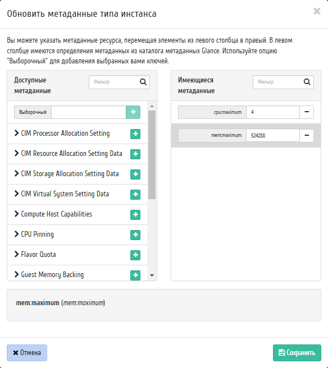Add CIM Resource Allocation Setting Data
The width and height of the screenshot is (328, 368).
tap(135, 154)
